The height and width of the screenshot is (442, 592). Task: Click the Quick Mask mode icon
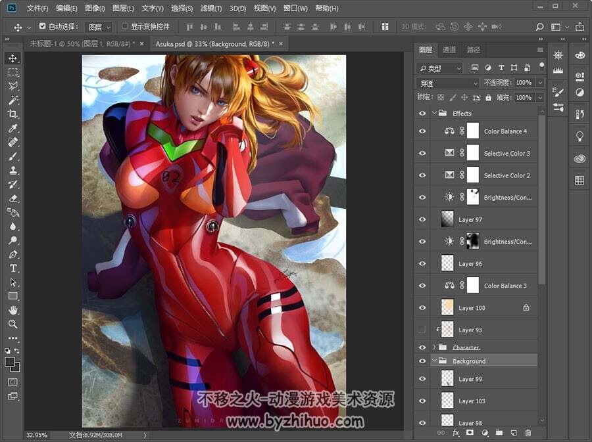12,382
